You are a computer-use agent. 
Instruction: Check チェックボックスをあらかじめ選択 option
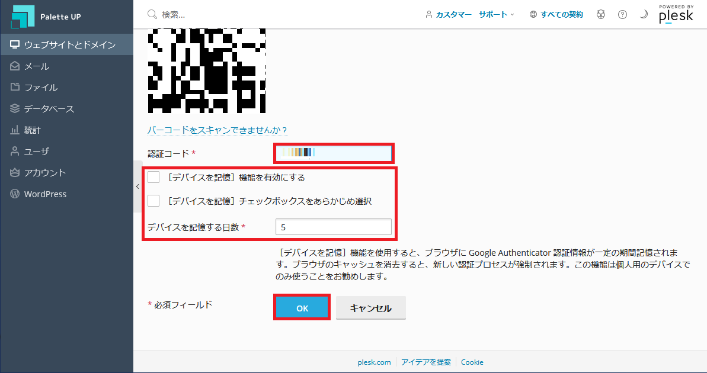coord(153,201)
